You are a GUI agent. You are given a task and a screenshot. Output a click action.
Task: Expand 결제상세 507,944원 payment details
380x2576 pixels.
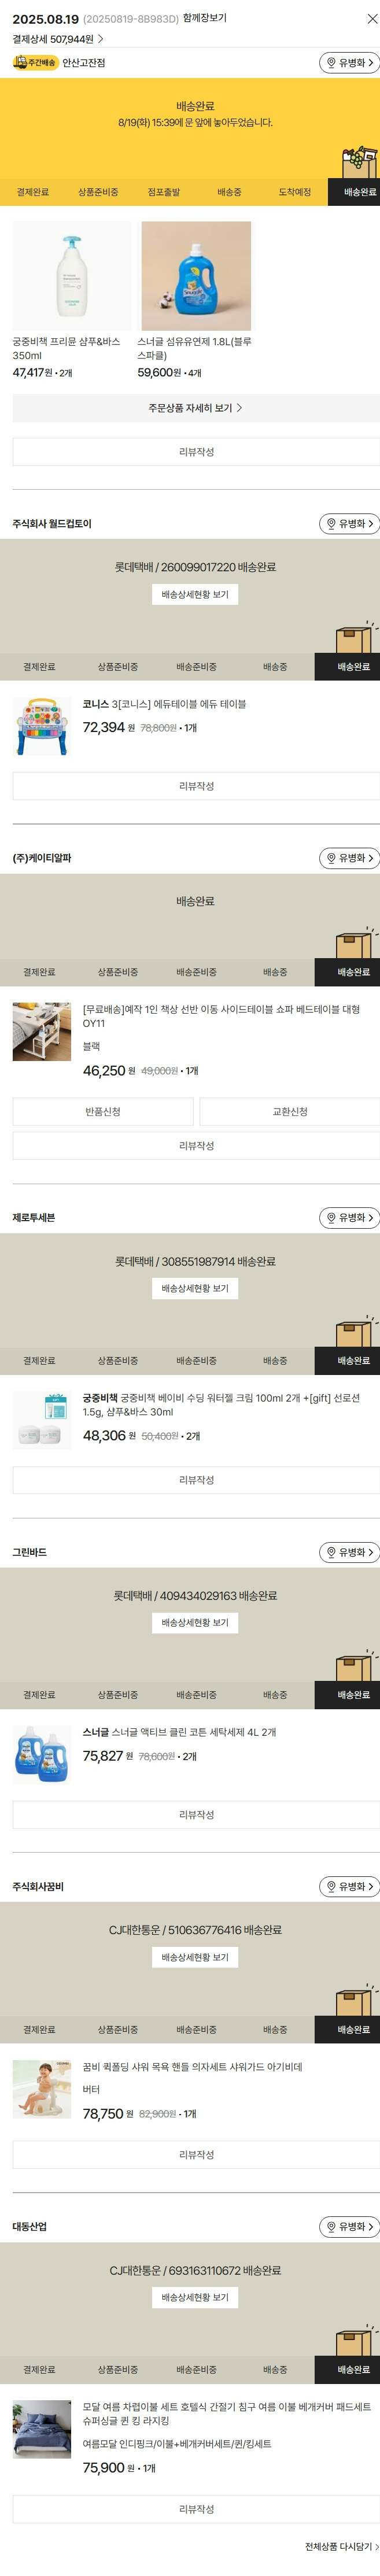58,39
